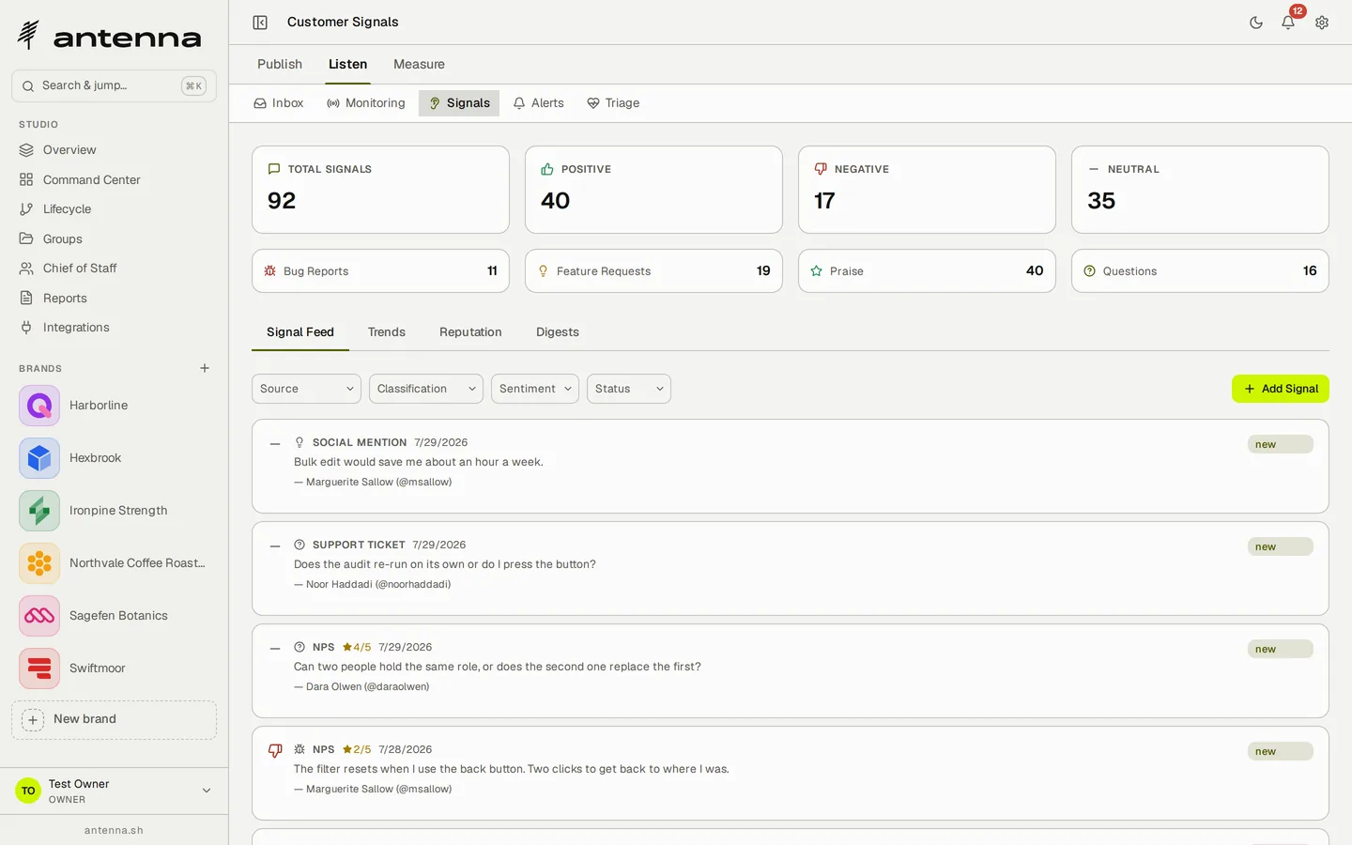Click the antenna.sh footer link
Image resolution: width=1352 pixels, height=845 pixels.
[x=114, y=831]
